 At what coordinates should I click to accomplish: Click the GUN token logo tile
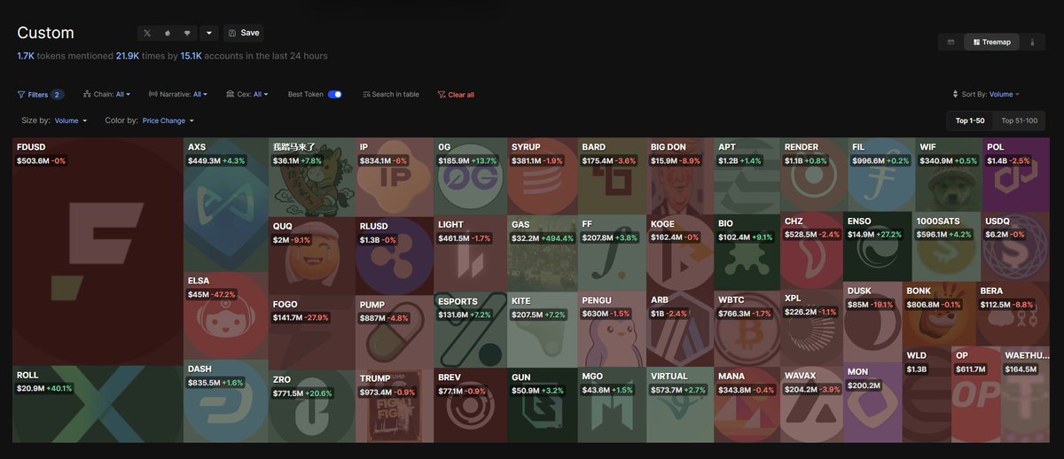pyautogui.click(x=543, y=405)
